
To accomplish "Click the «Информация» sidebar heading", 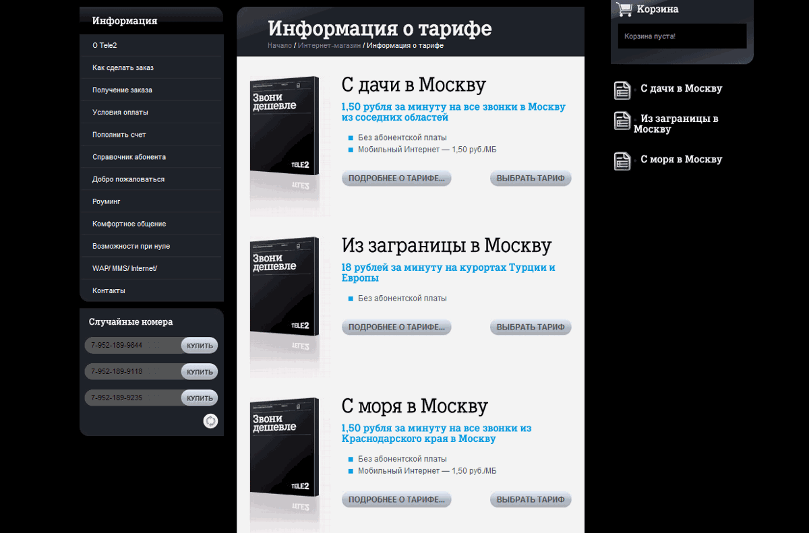I will click(125, 21).
